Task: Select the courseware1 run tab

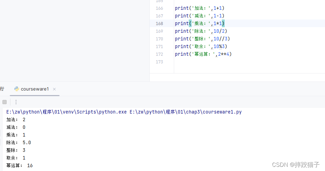Action: coord(34,89)
